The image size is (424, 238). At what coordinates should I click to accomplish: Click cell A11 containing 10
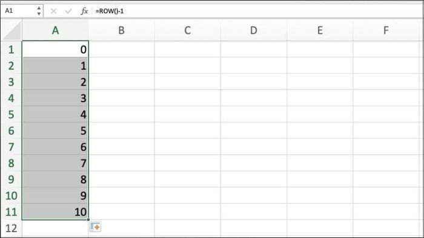coord(55,211)
